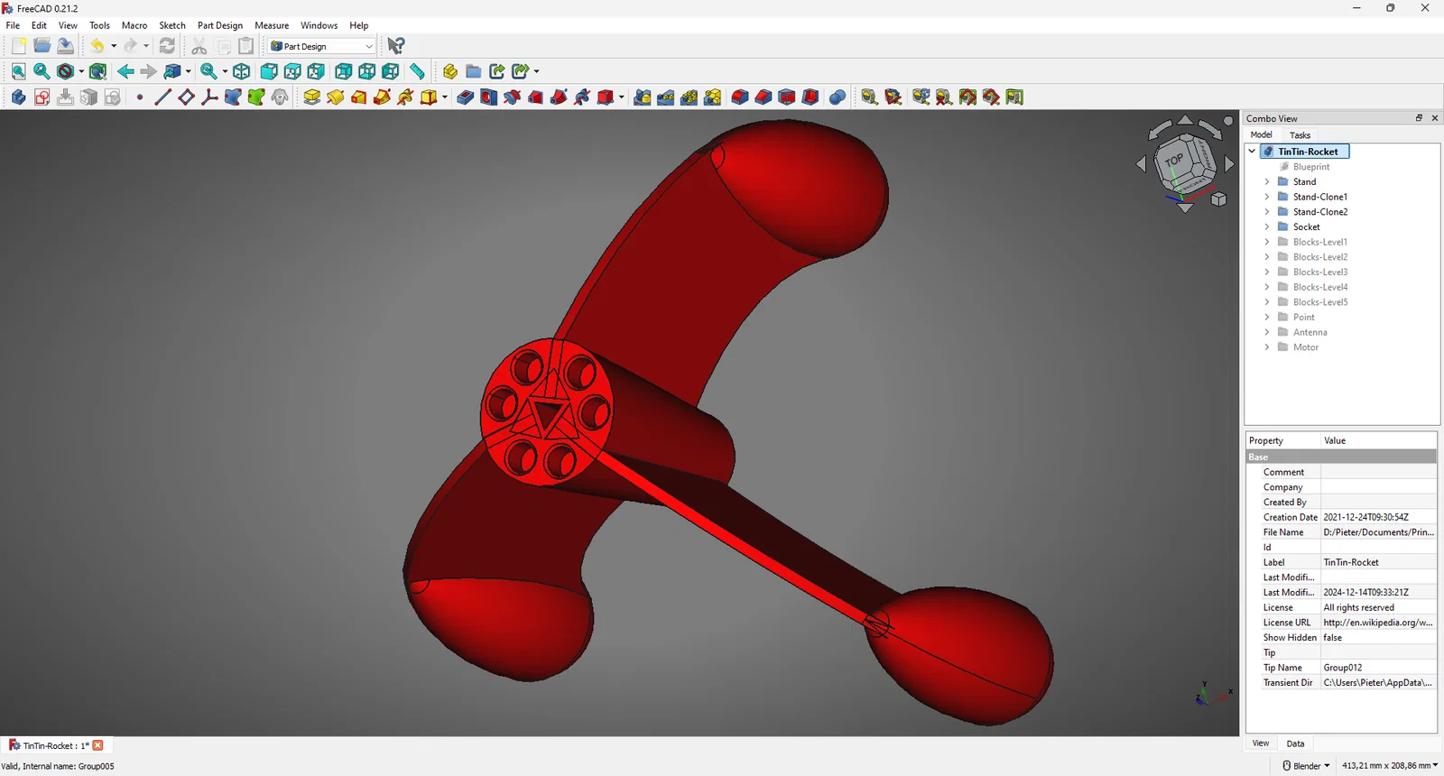
Task: Save the current document
Action: (65, 46)
